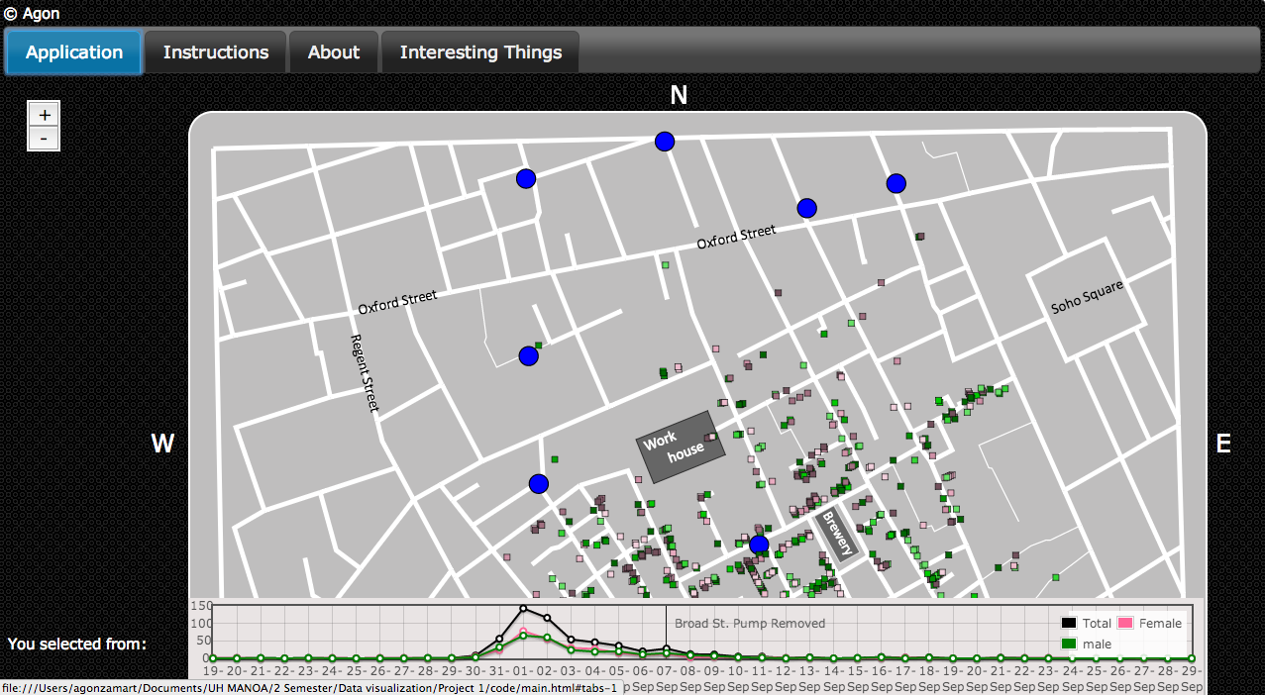
Task: Click the Total data point at 02- on the chart
Action: pyautogui.click(x=547, y=617)
